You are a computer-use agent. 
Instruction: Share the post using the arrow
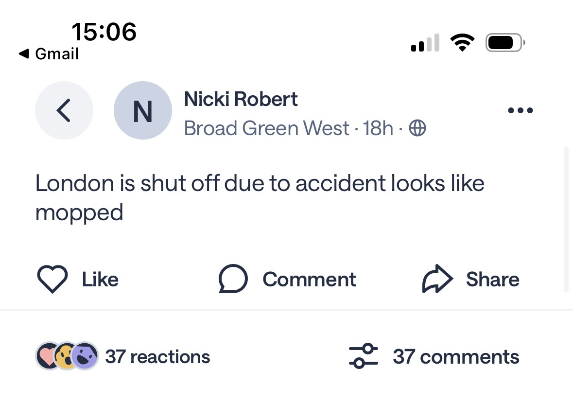[x=437, y=279]
